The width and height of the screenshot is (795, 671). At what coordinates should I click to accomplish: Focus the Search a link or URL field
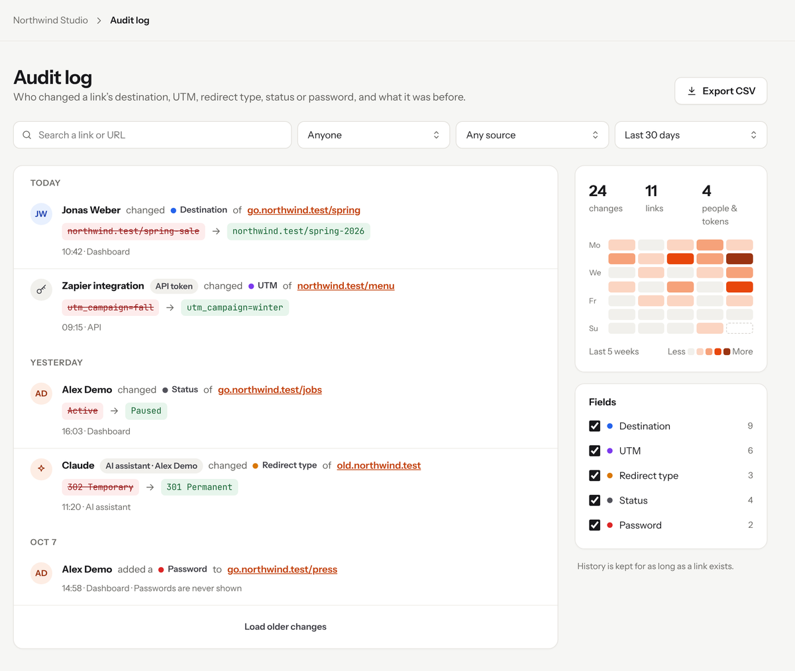(152, 135)
